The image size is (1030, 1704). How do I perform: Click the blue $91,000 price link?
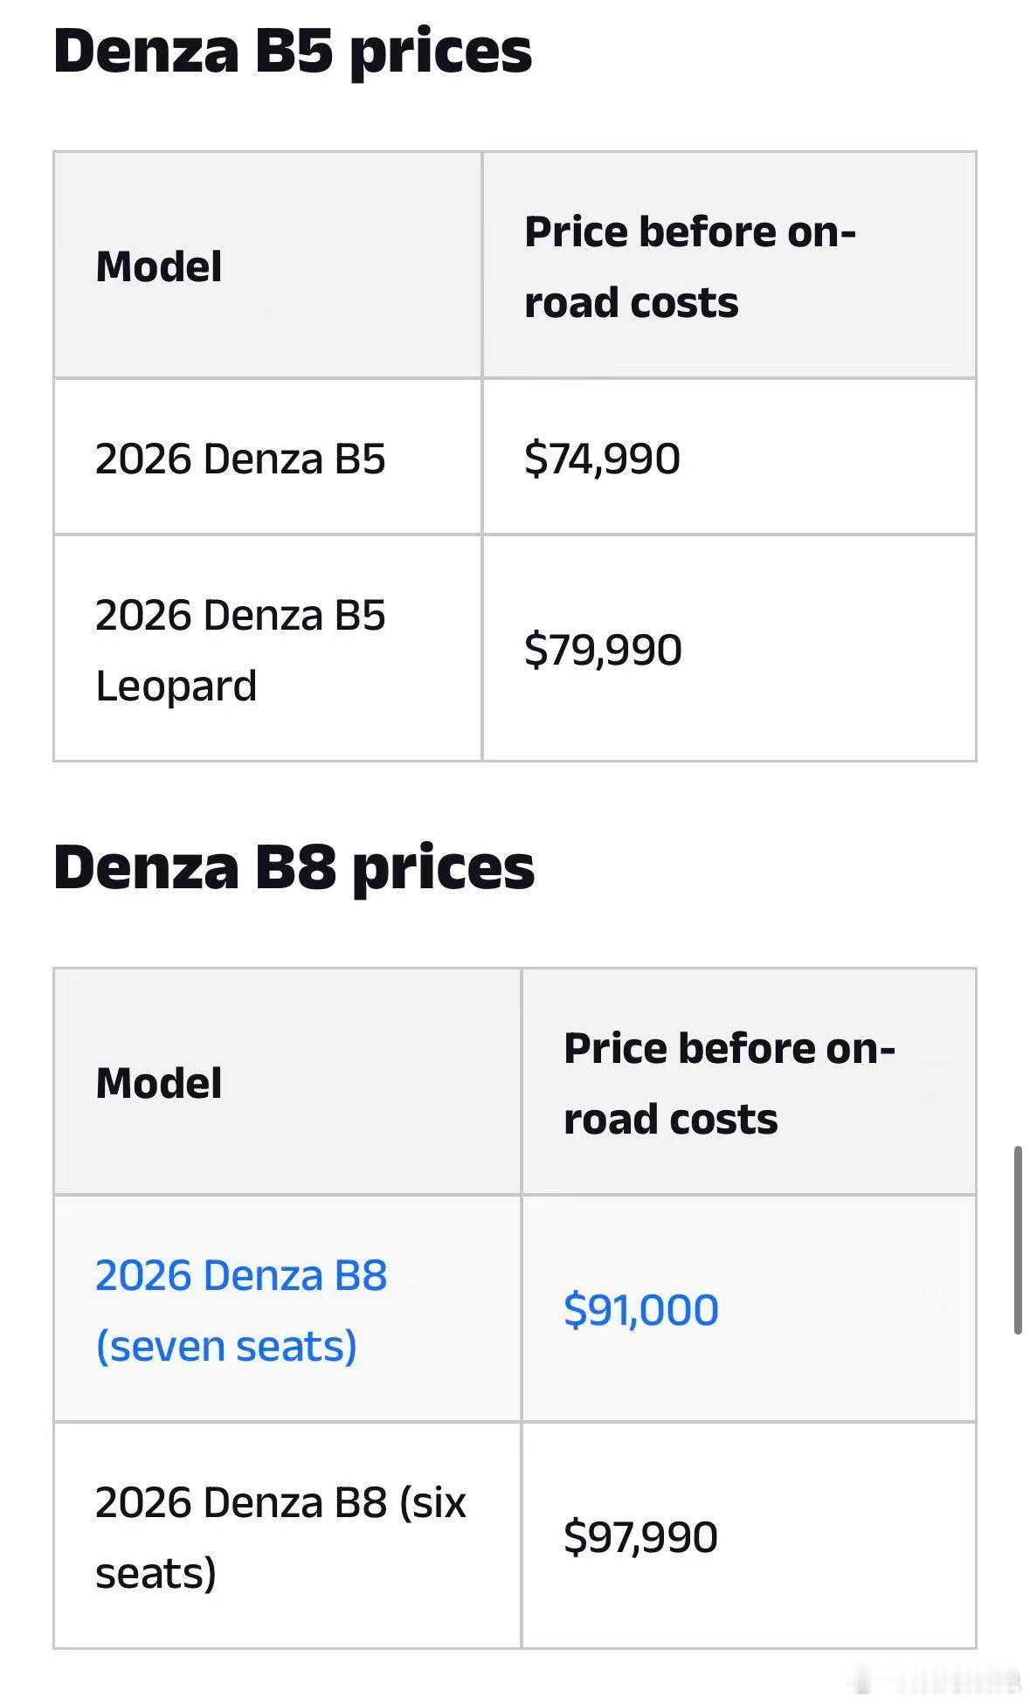tap(641, 1309)
